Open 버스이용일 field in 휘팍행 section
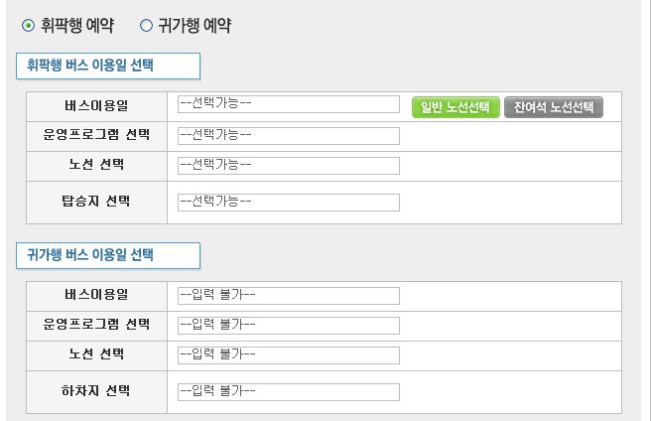652x421 pixels. pos(289,104)
